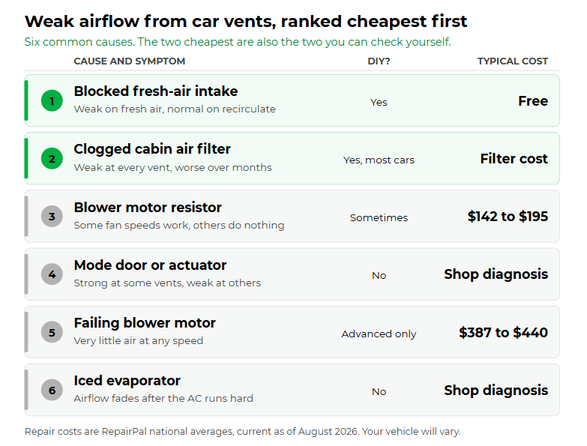Select the Clogged cabin air filter heading
The width and height of the screenshot is (587, 446).
pyautogui.click(x=152, y=149)
